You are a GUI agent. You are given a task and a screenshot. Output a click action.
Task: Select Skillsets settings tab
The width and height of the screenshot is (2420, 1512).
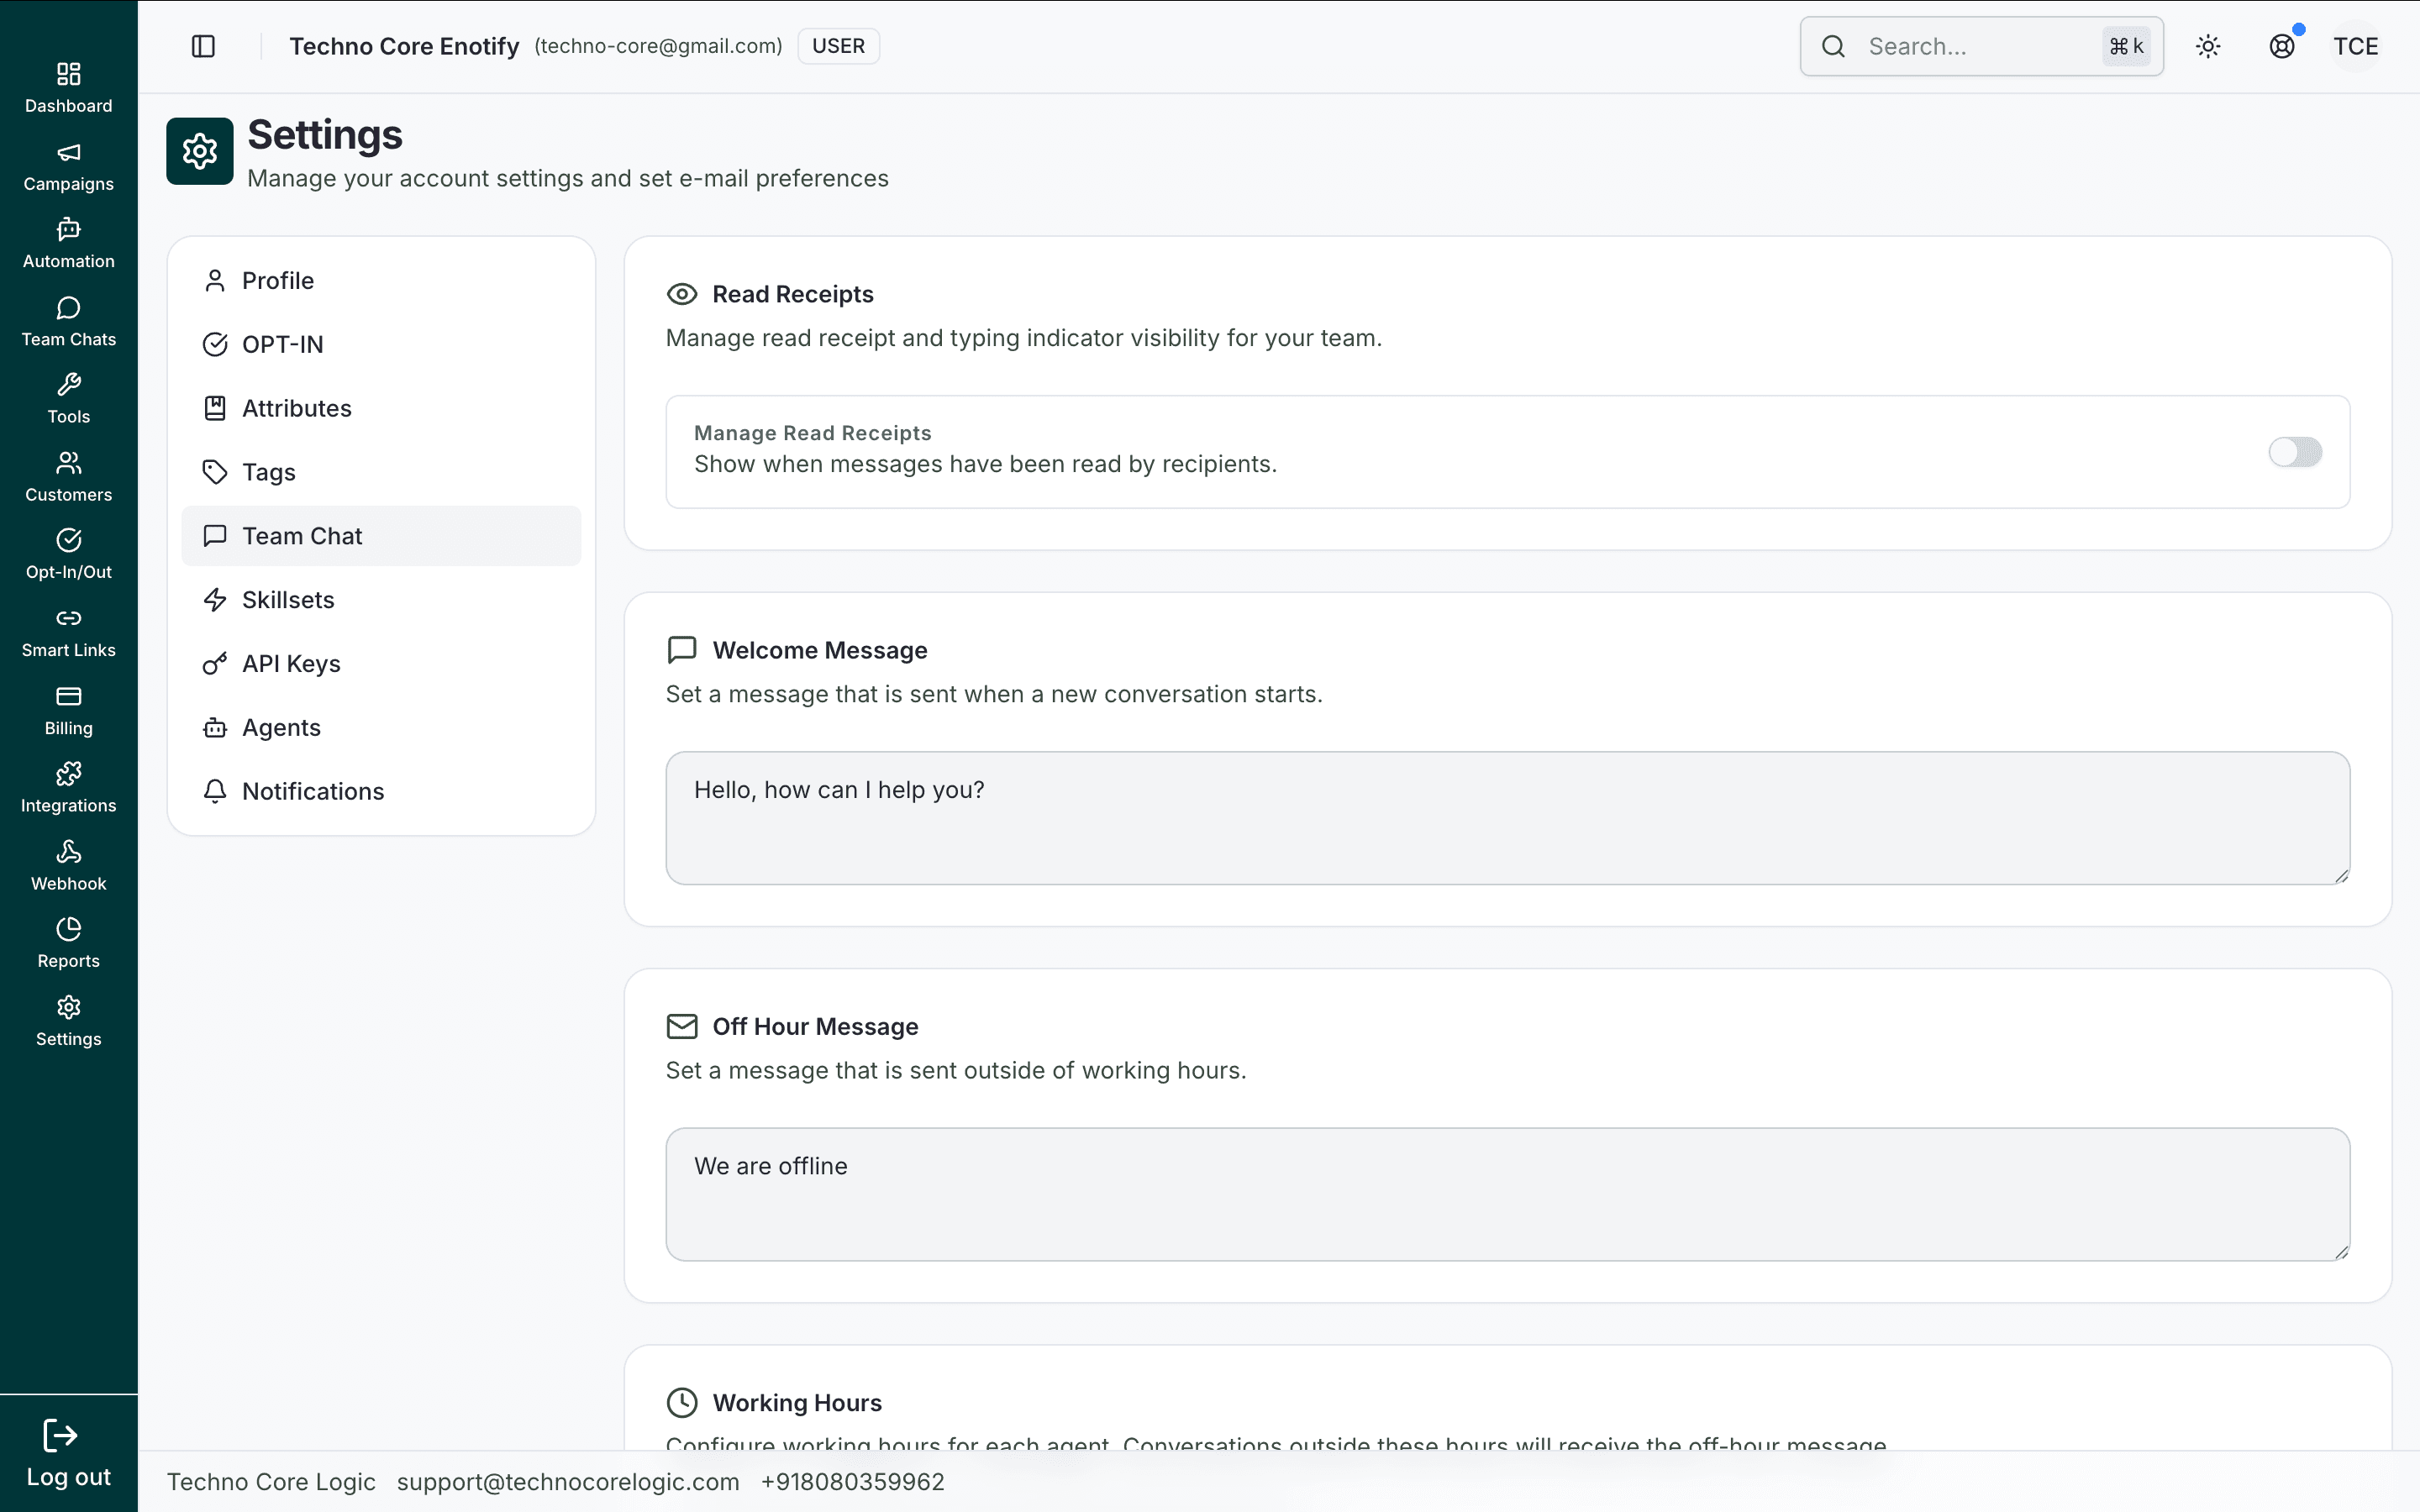click(x=381, y=600)
